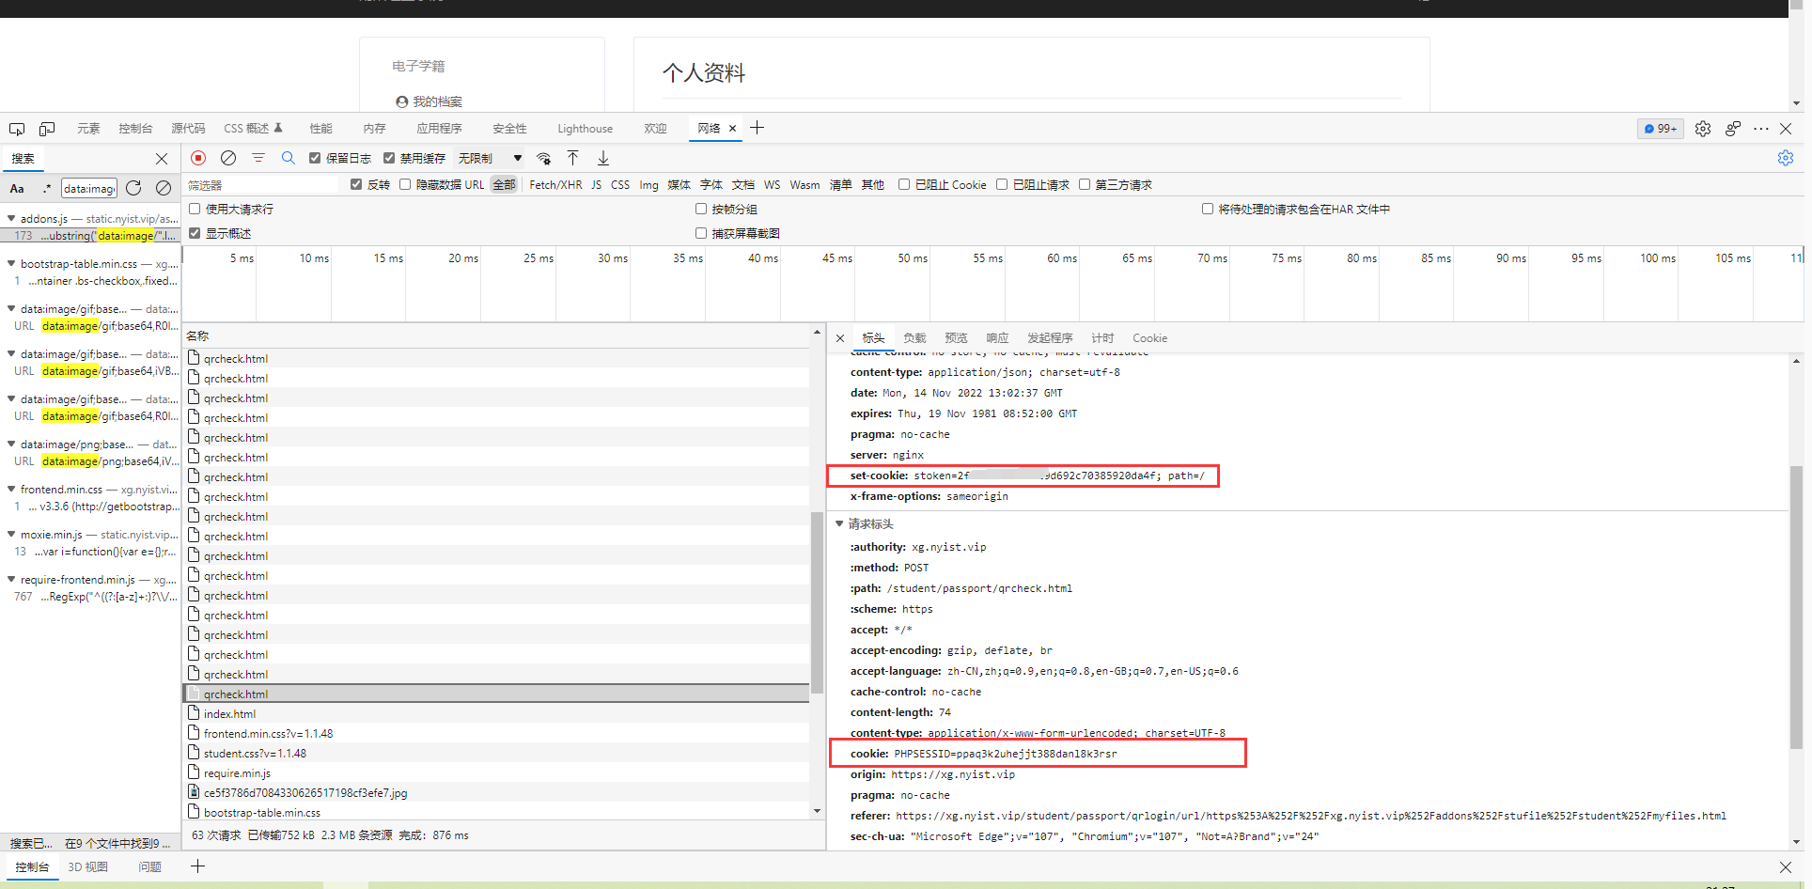Enable 使用大请求行 checkbox
1812x889 pixels.
coord(195,209)
